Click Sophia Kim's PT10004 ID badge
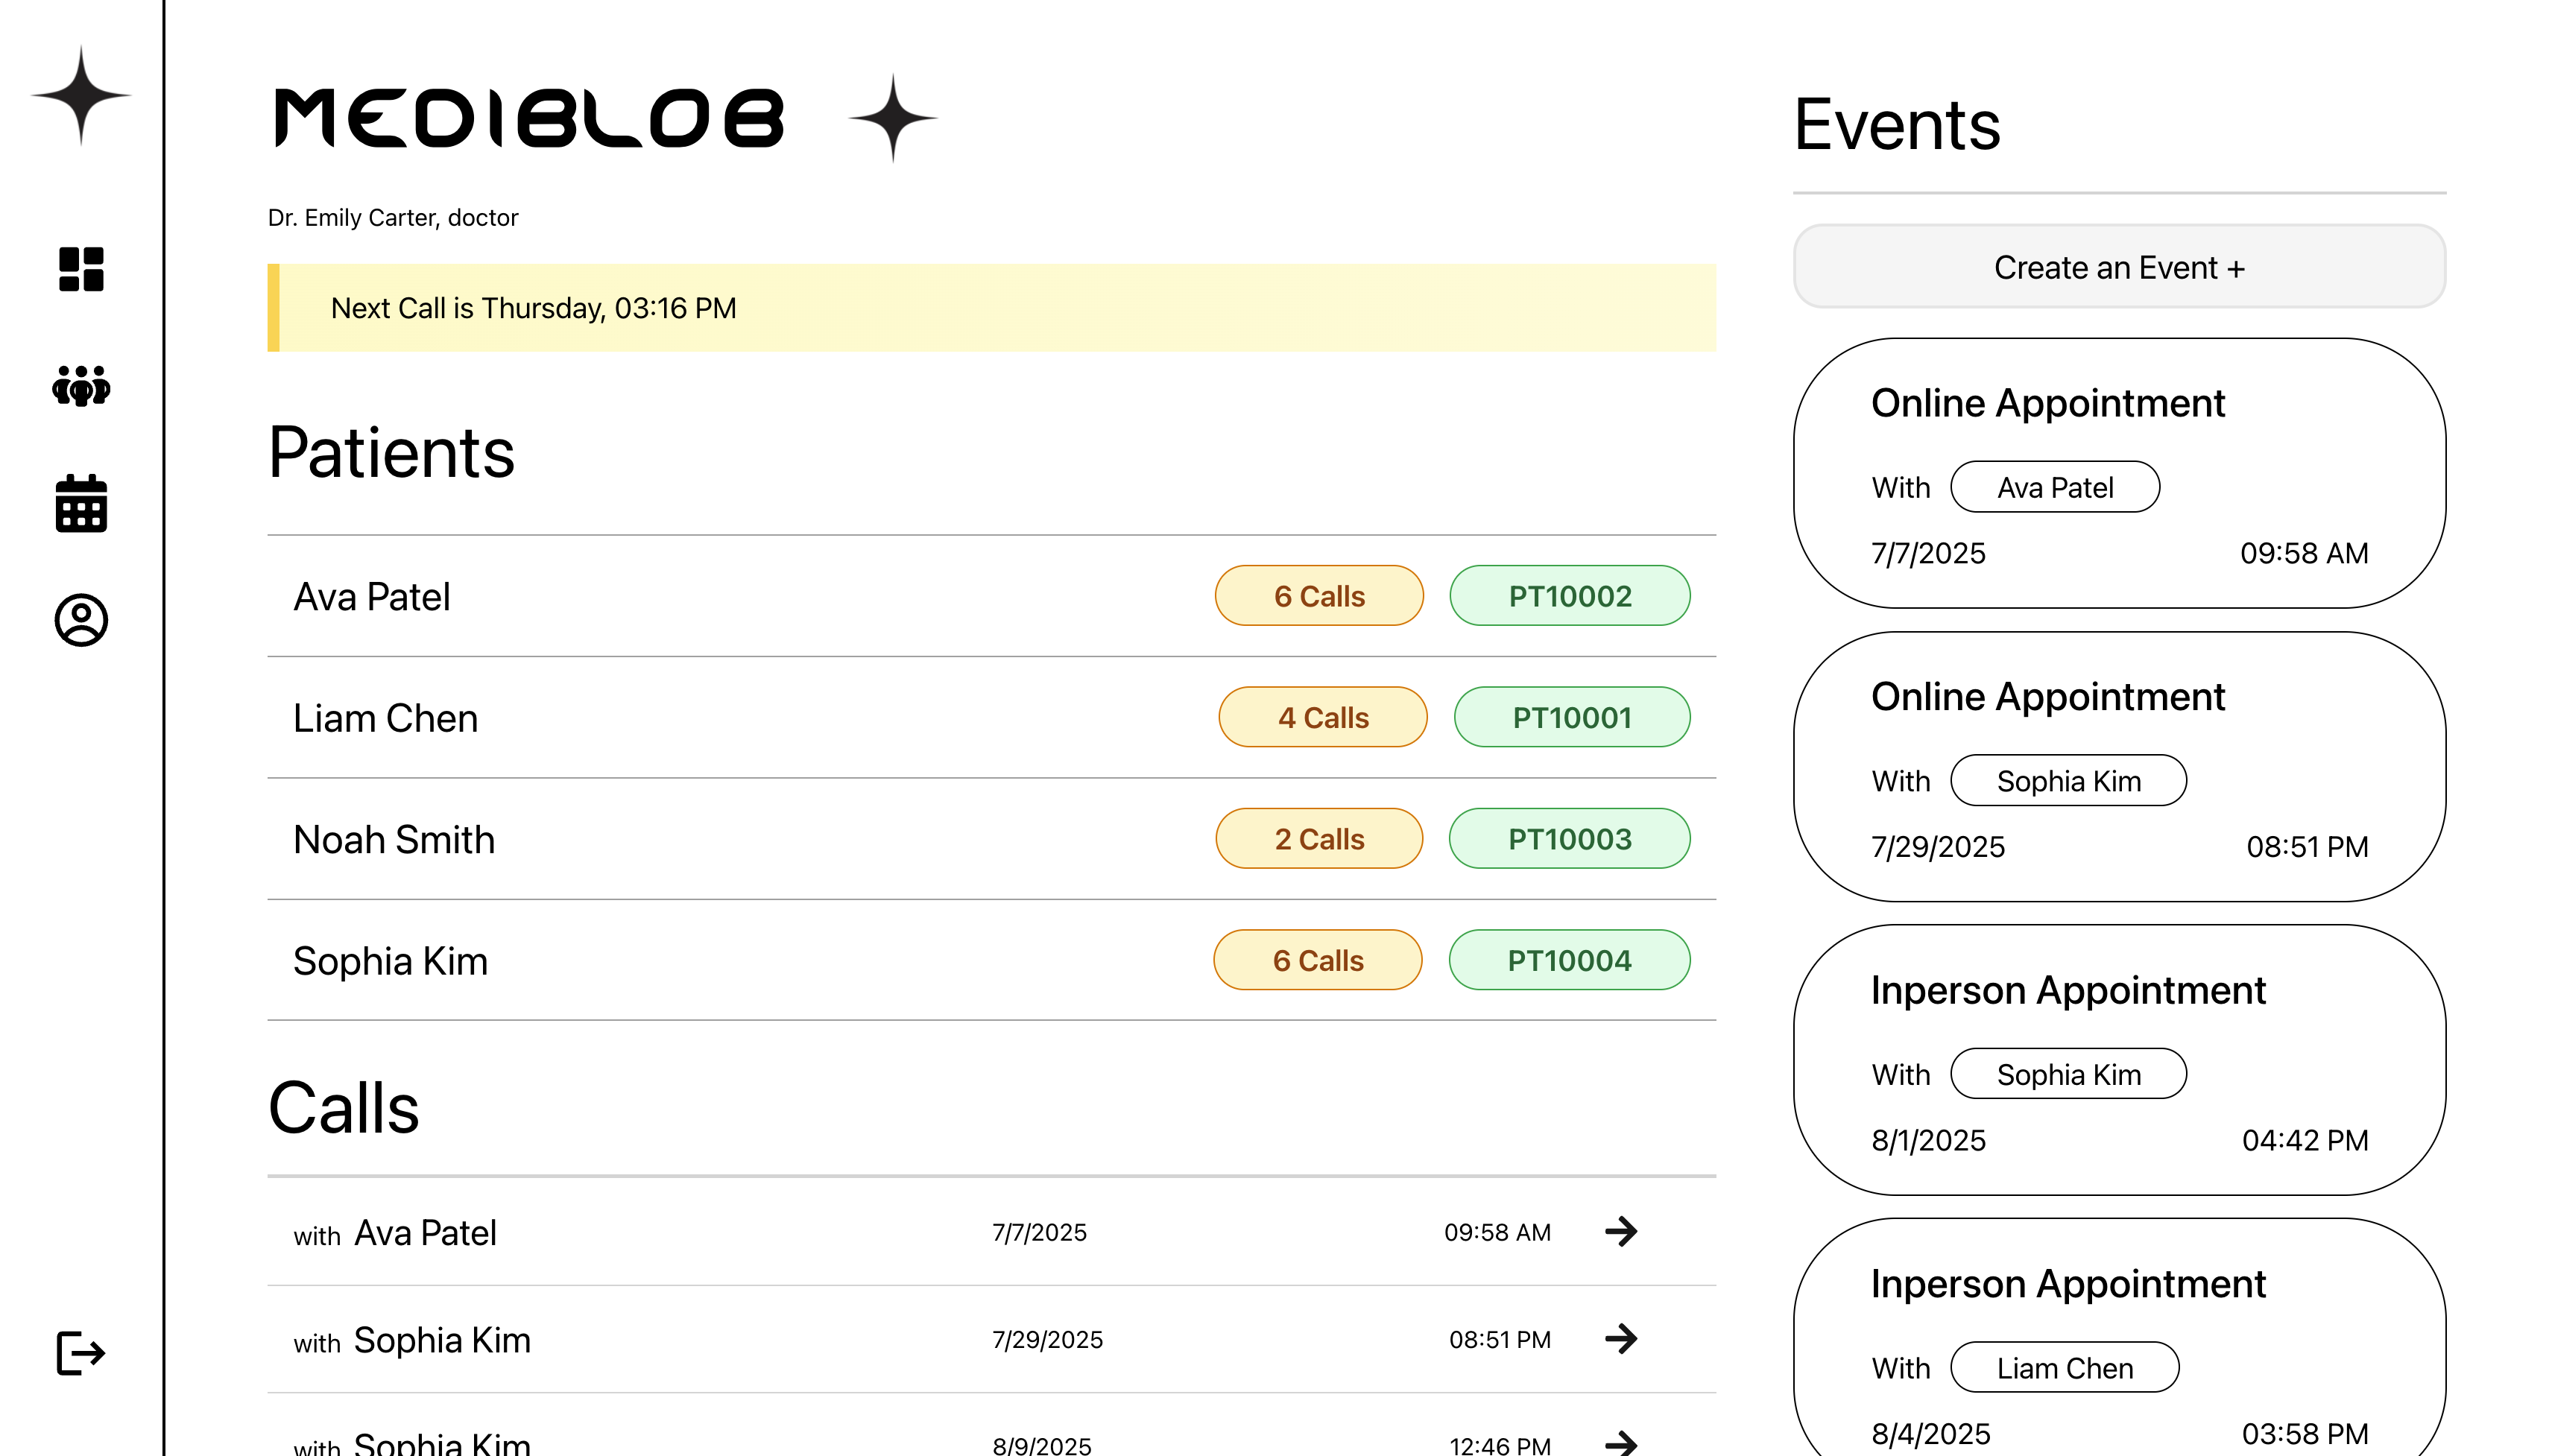Viewport: 2549px width, 1456px height. 1568,960
